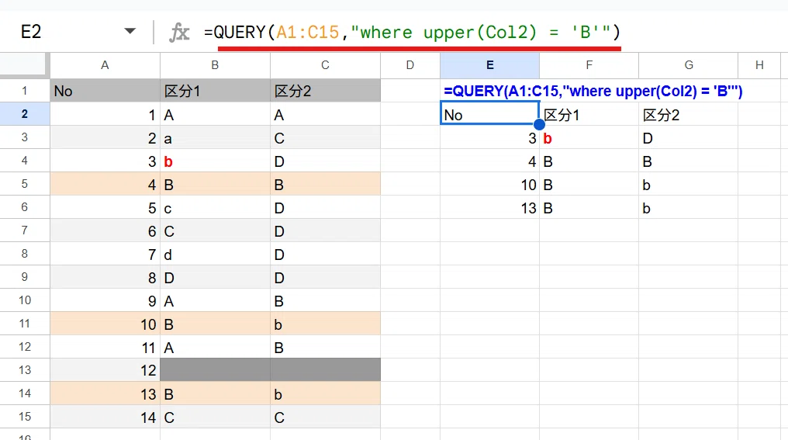Click cell A13 with value 12
Screen dimensions: 788x440
[x=105, y=370]
